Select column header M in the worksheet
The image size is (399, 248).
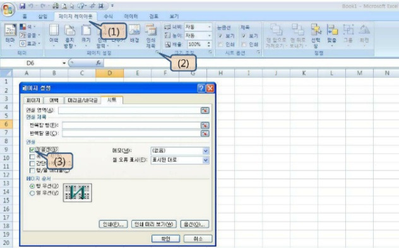coord(359,73)
